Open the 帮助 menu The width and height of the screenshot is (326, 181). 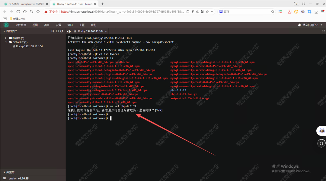(93, 25)
